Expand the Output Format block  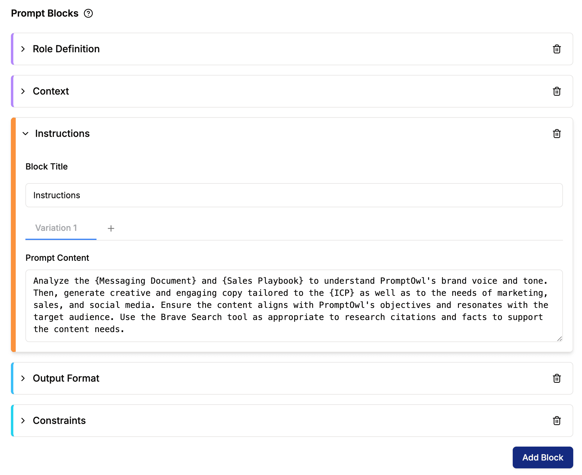point(23,378)
